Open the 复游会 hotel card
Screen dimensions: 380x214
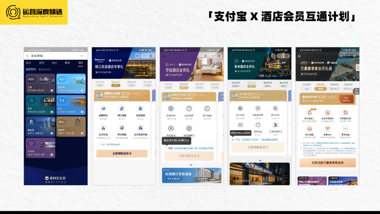(71, 126)
